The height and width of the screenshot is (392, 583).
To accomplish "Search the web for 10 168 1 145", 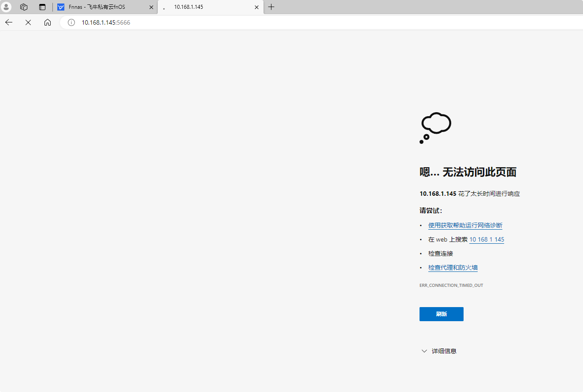I will (486, 239).
